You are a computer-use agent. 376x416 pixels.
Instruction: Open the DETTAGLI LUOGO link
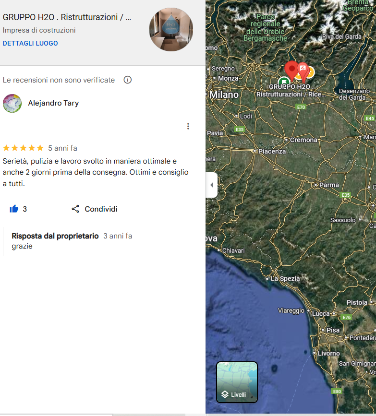(30, 43)
